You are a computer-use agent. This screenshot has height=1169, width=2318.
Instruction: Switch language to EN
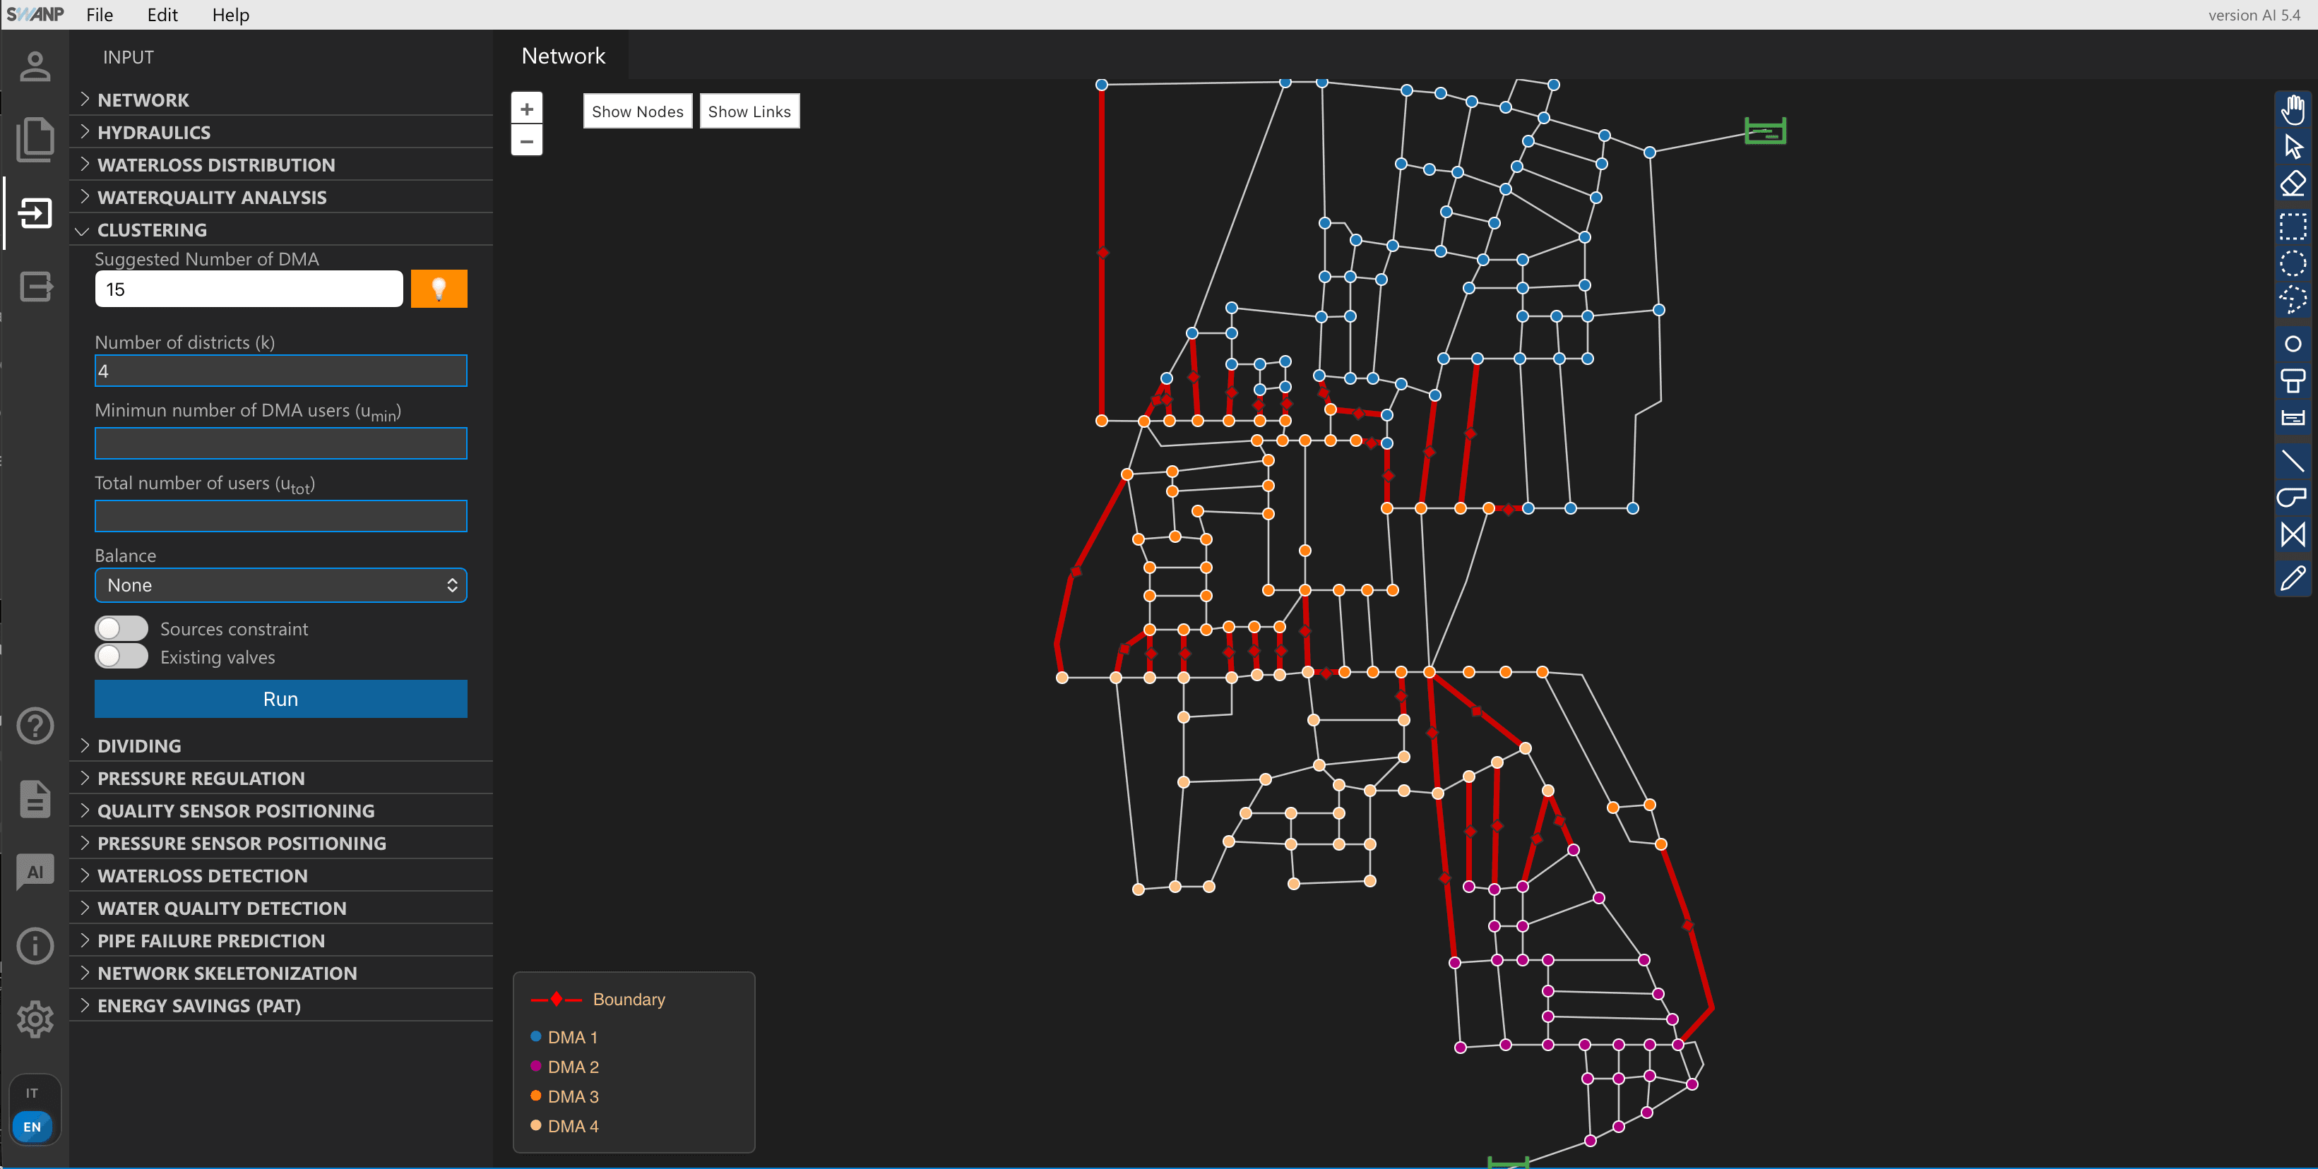point(32,1127)
